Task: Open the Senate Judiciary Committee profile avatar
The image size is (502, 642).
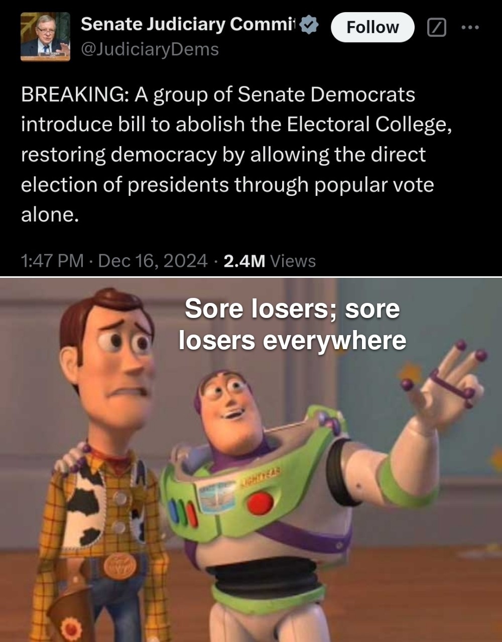Action: pos(45,37)
